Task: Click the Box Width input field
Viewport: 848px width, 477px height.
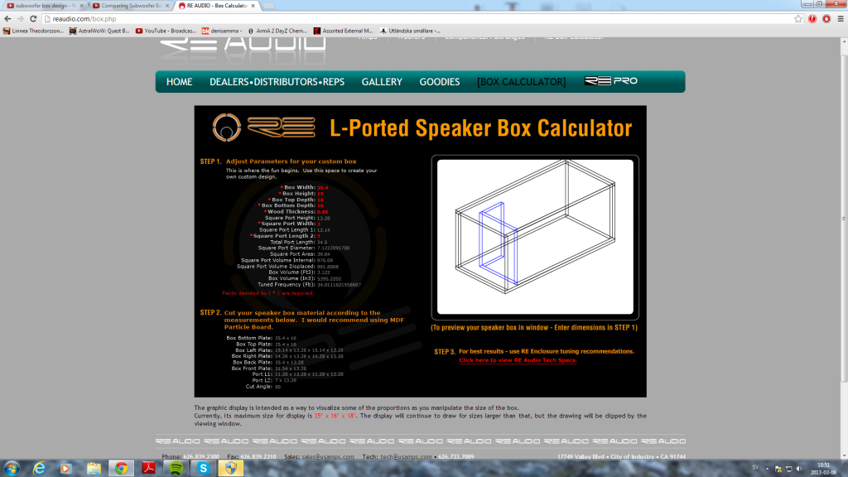Action: coord(323,188)
